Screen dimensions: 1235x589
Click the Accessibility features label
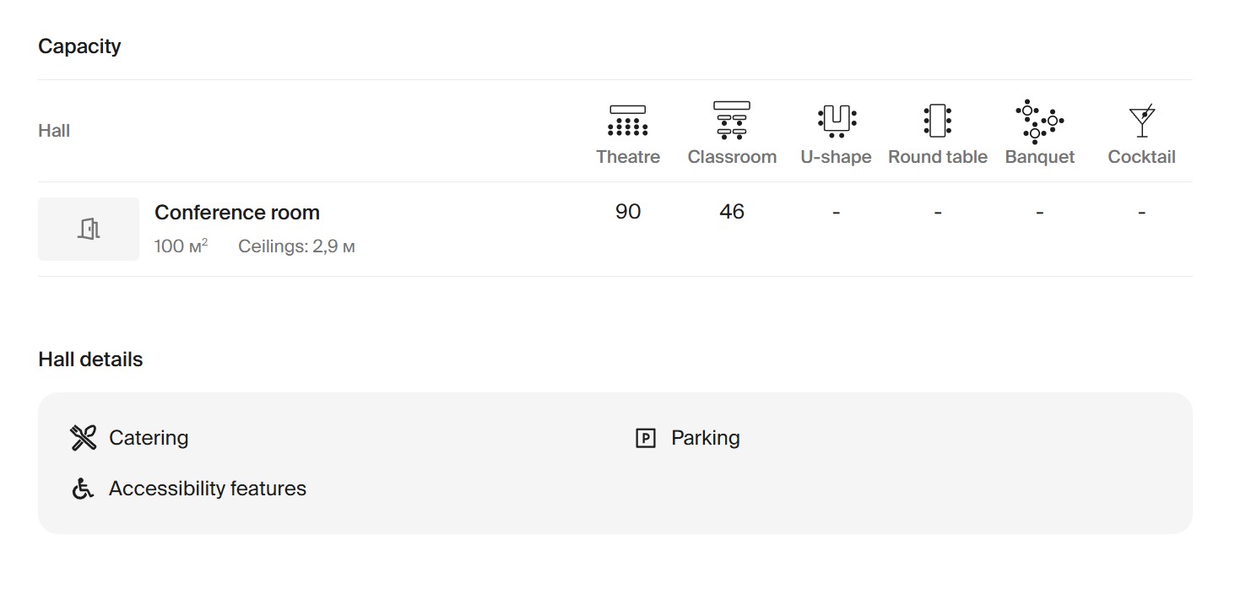(207, 489)
